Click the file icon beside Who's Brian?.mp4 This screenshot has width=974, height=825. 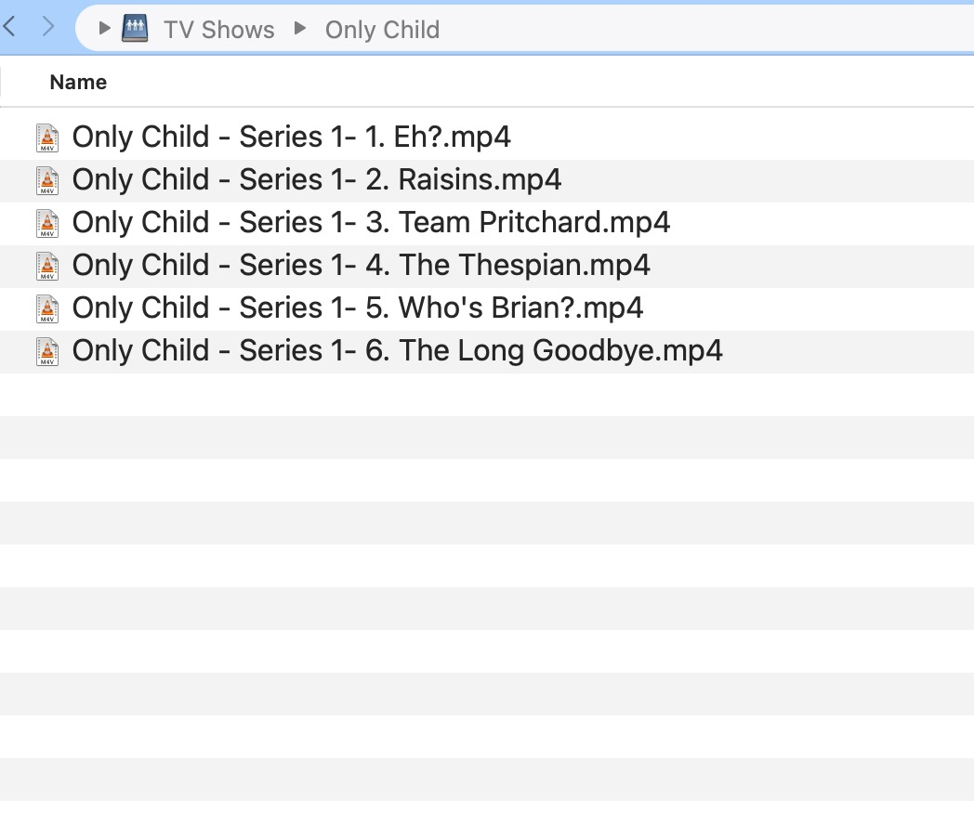pos(47,308)
